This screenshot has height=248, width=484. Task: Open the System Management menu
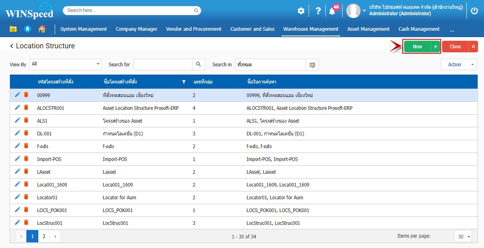[83, 29]
